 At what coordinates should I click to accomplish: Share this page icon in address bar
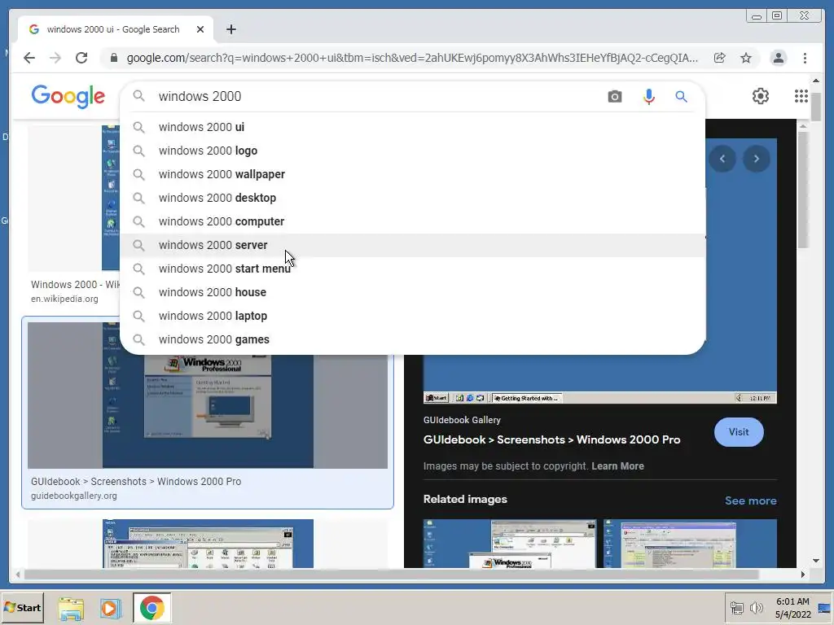click(x=720, y=58)
